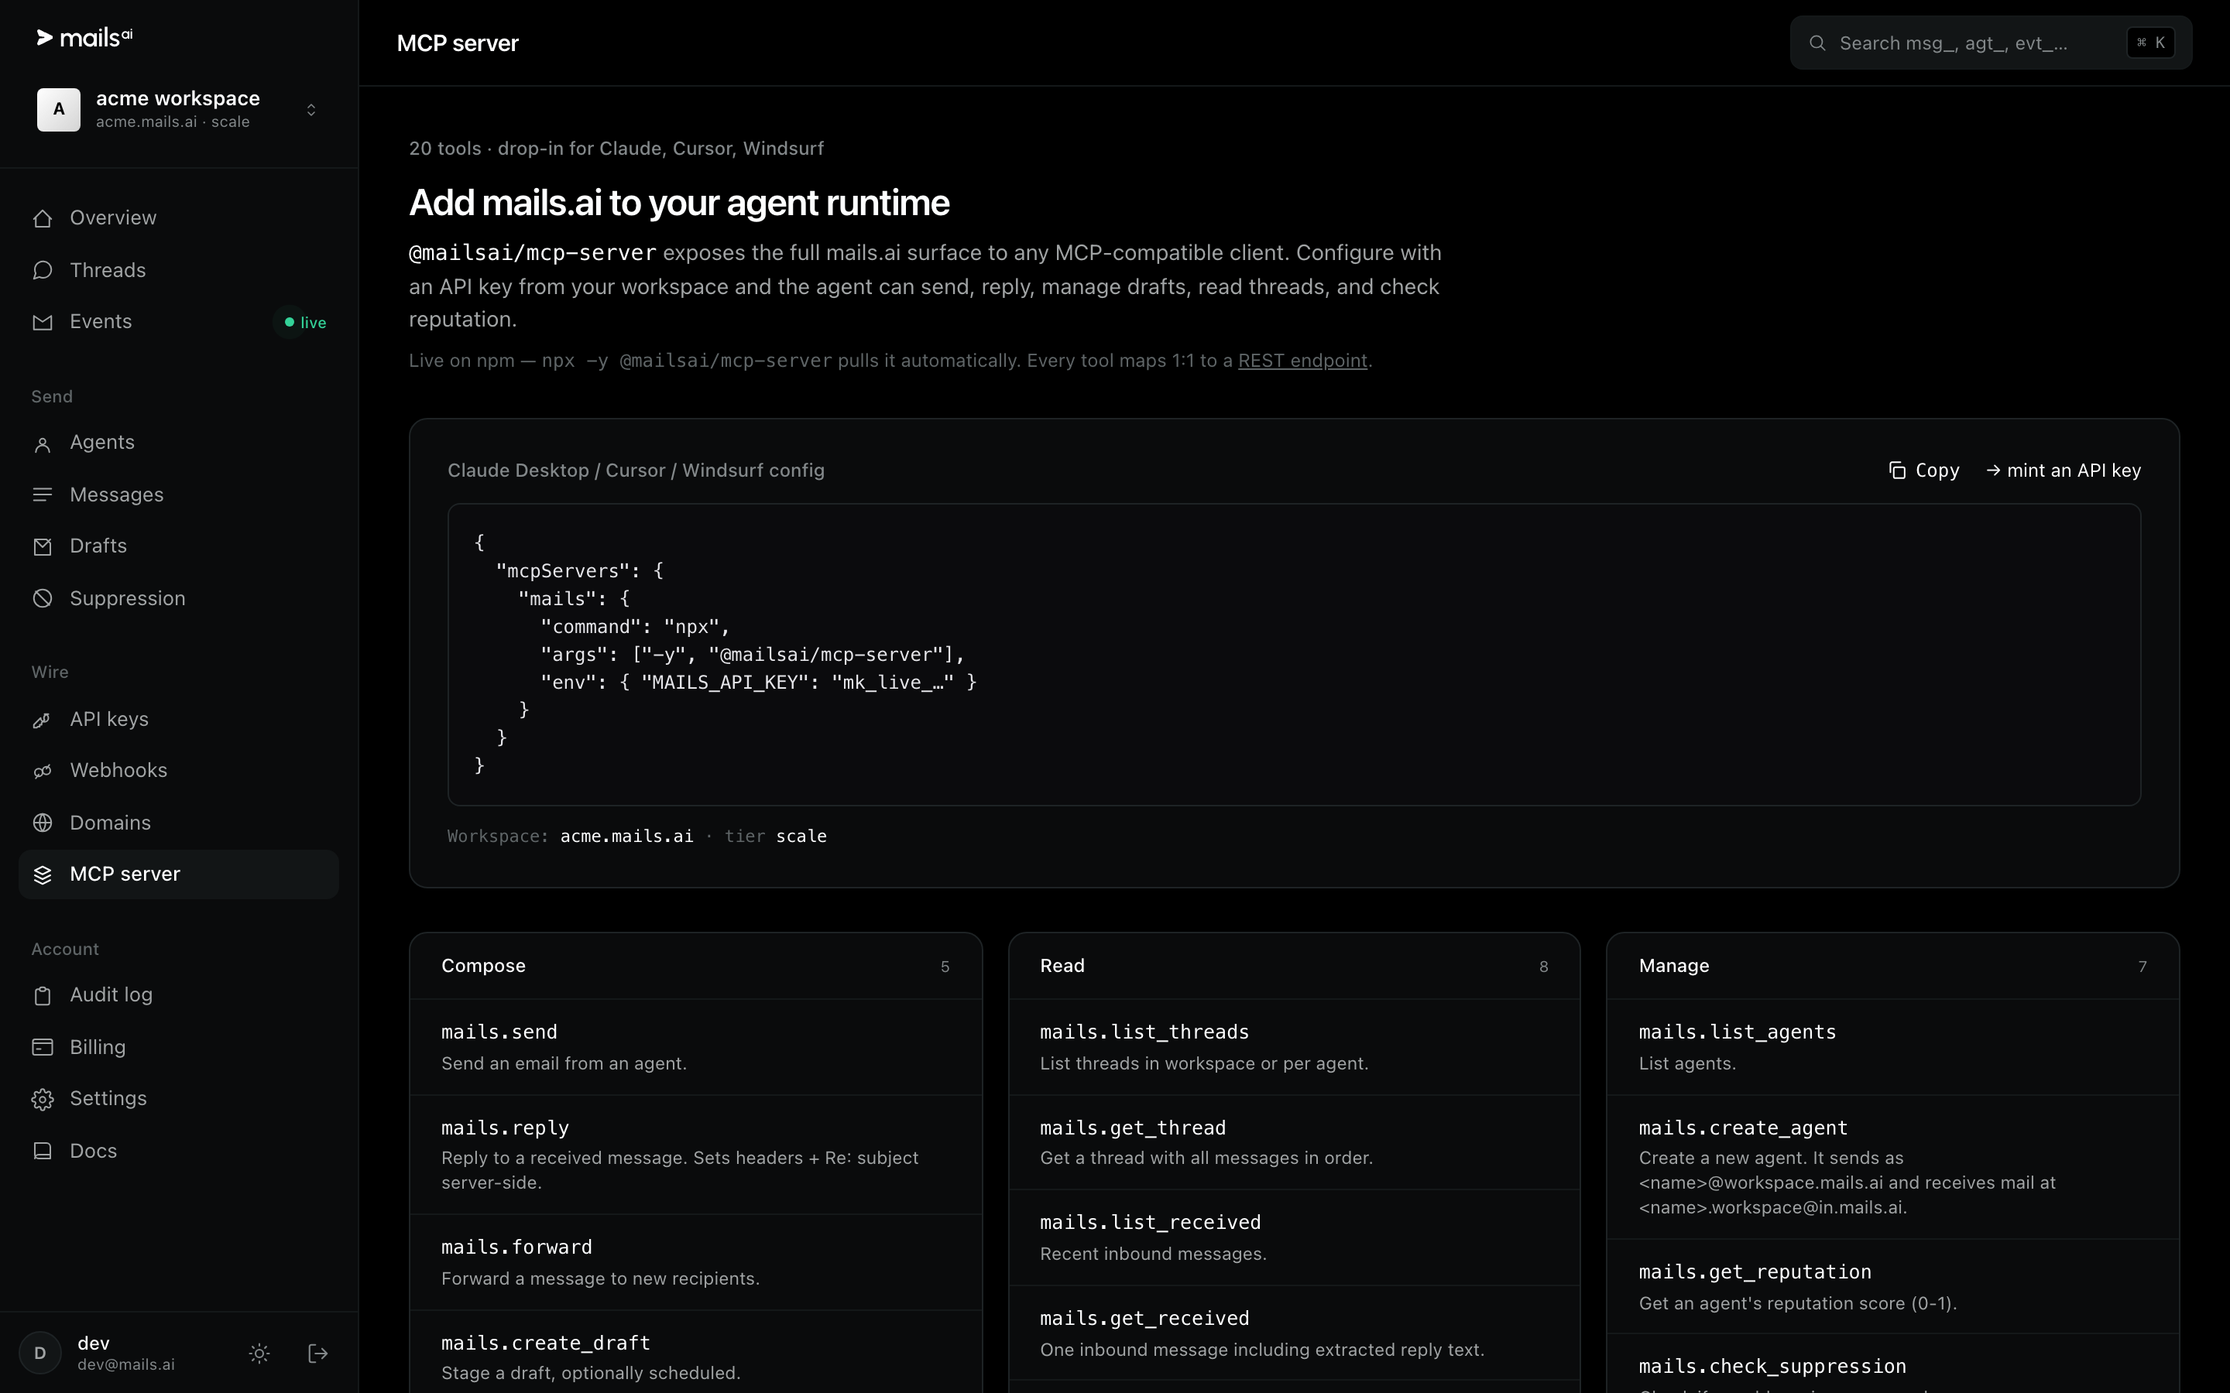Click the acme.mails.ai workspace value
This screenshot has width=2230, height=1393.
pyautogui.click(x=626, y=837)
